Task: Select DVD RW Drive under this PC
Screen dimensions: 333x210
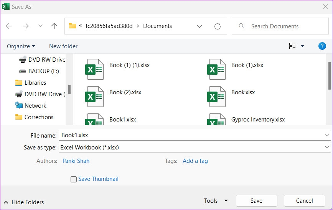Action: tap(42, 60)
